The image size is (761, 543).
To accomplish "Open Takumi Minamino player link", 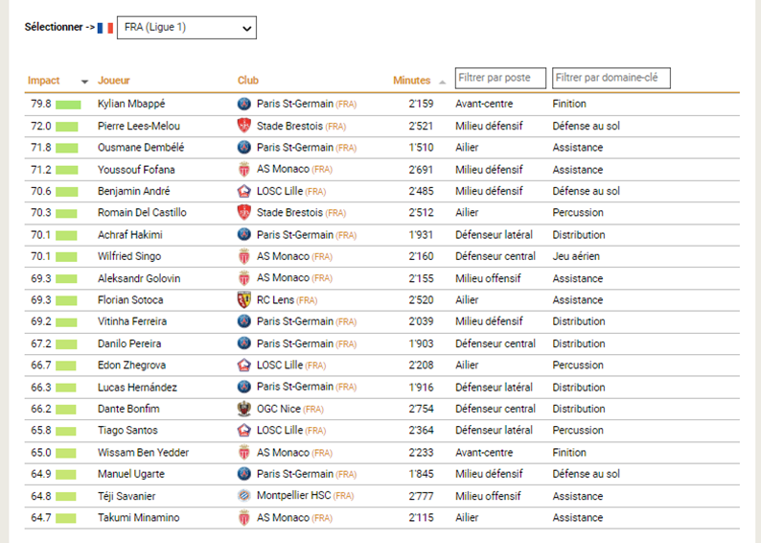I will coord(138,518).
